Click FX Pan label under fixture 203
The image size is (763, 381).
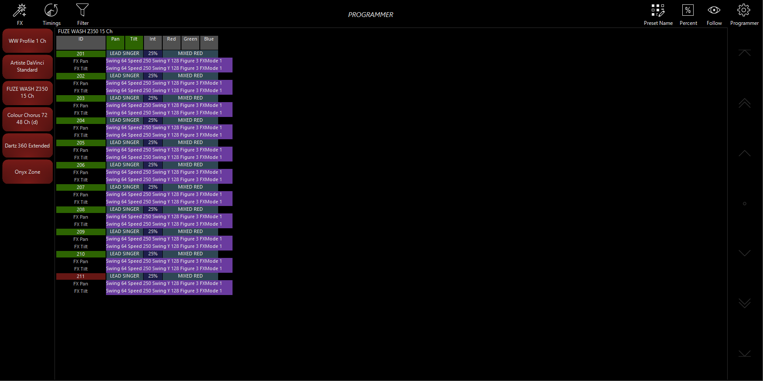click(x=81, y=106)
